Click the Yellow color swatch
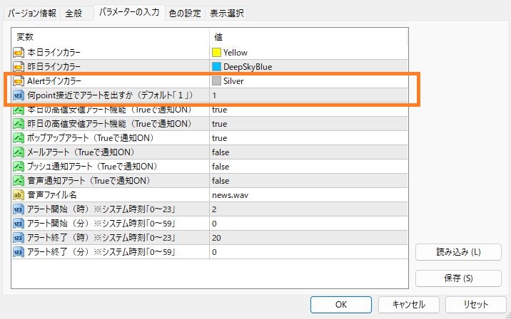 217,53
